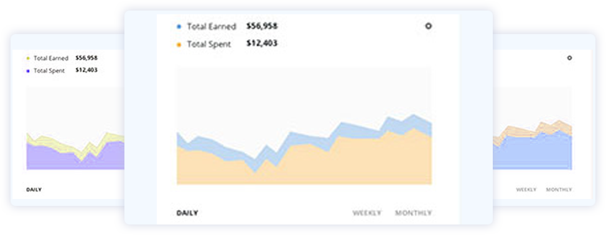Select MONTHLY tab on the right card
Viewport: 606px width, 235px height.
pos(559,190)
